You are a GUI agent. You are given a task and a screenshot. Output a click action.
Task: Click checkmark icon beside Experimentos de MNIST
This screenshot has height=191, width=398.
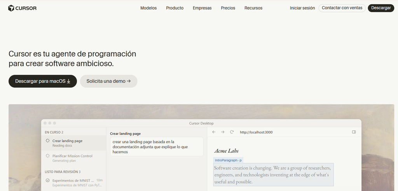[47, 181]
